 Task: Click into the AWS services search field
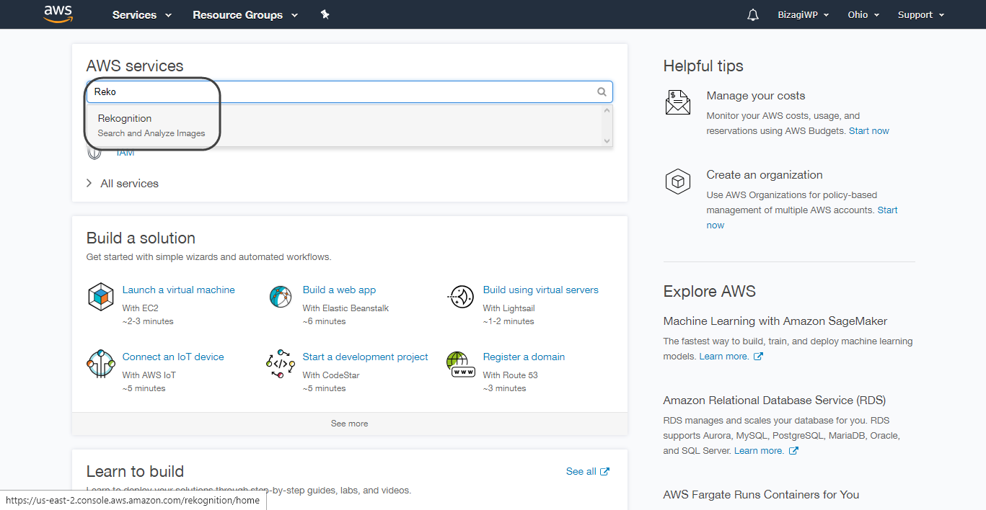(339, 92)
